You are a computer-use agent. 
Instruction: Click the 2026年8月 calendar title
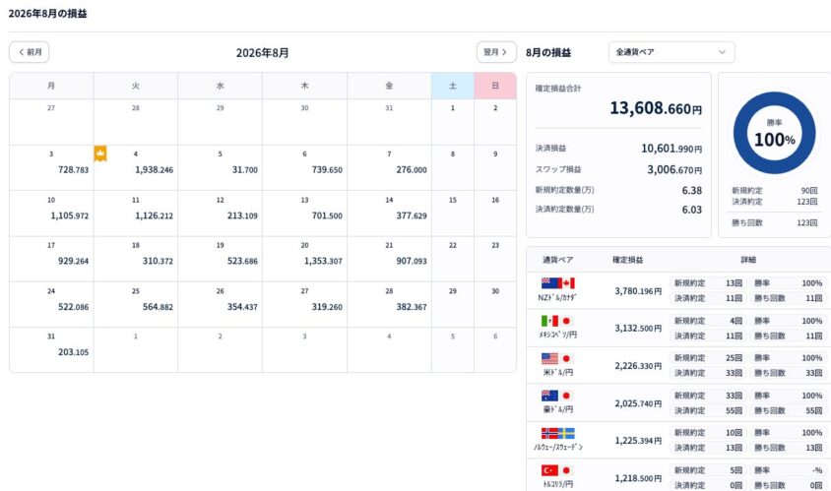coord(262,53)
